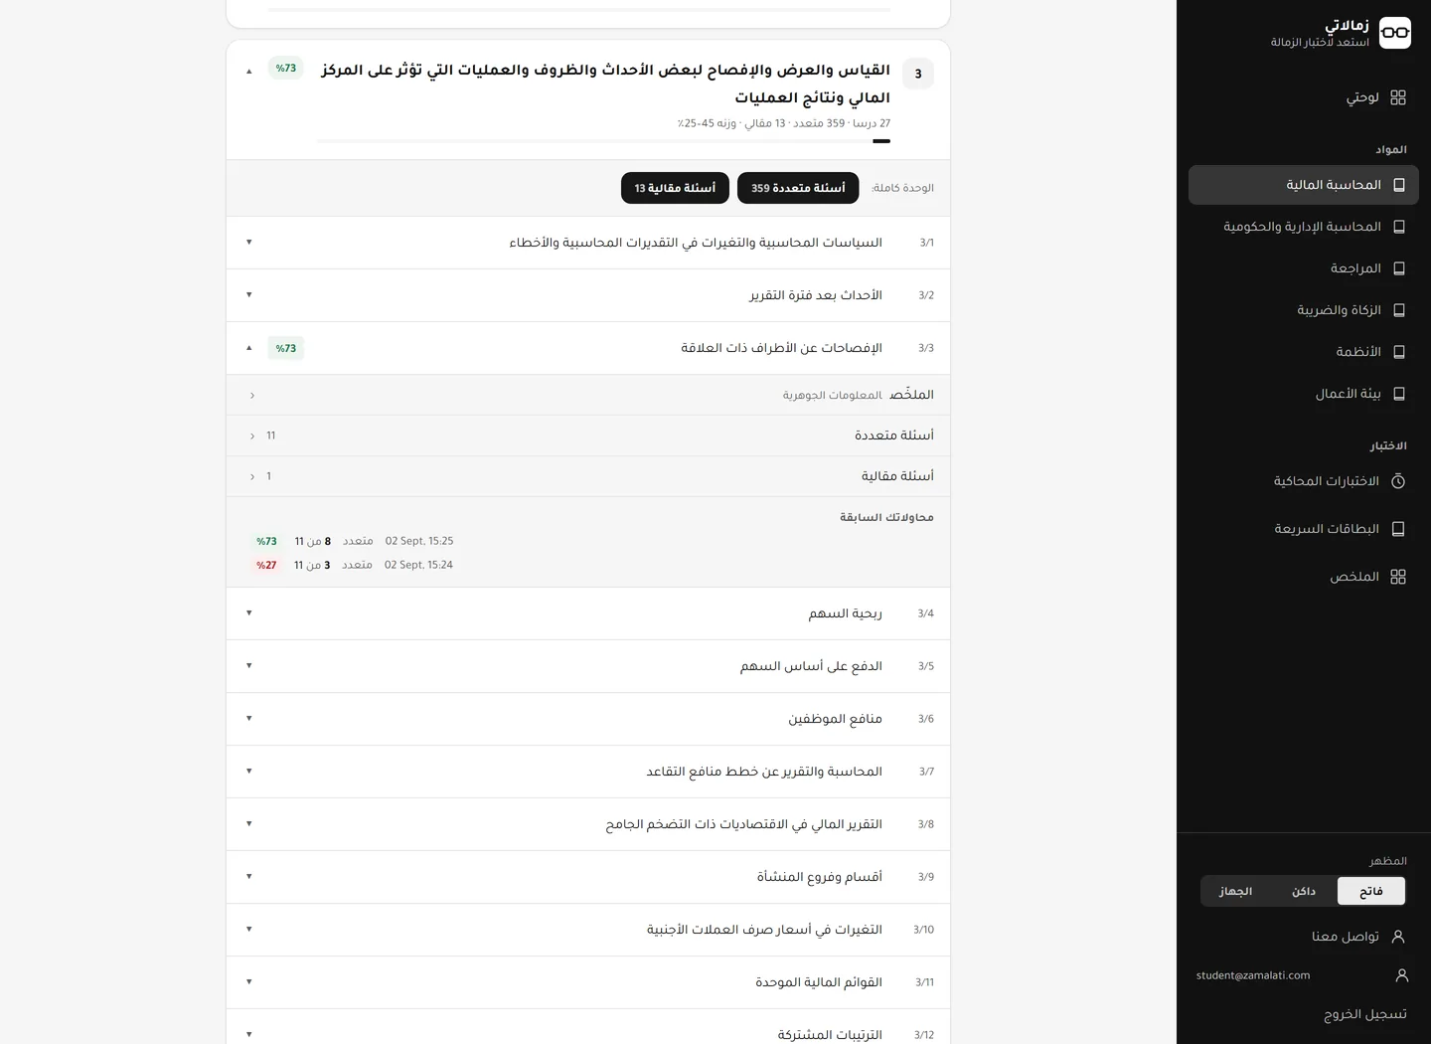Expand lesson 3/8 التقرير المالي في الاقتصاديات
The image size is (1431, 1044).
coord(588,824)
